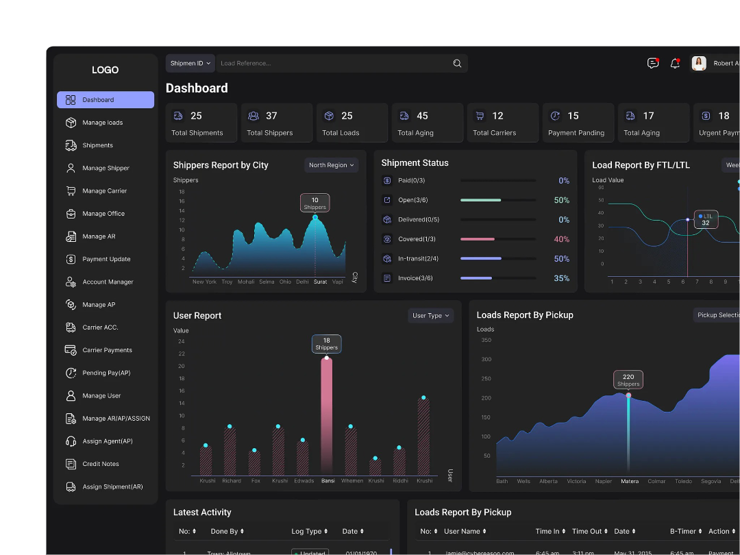Click the Robert user avatar
Viewport: 740px width, 555px height.
click(699, 63)
